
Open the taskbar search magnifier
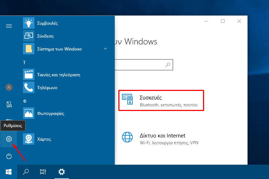pos(26,172)
